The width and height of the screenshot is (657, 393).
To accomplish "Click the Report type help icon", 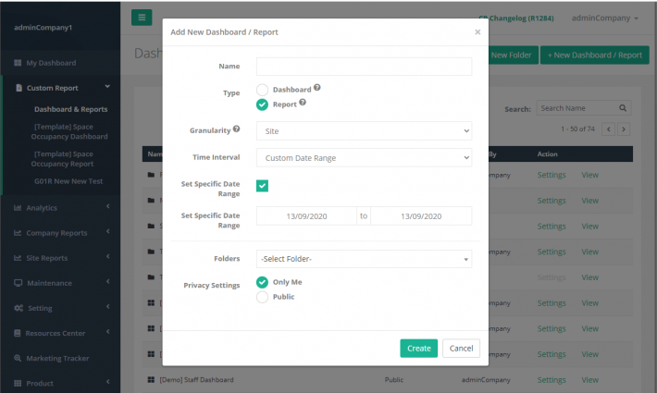I will (303, 102).
